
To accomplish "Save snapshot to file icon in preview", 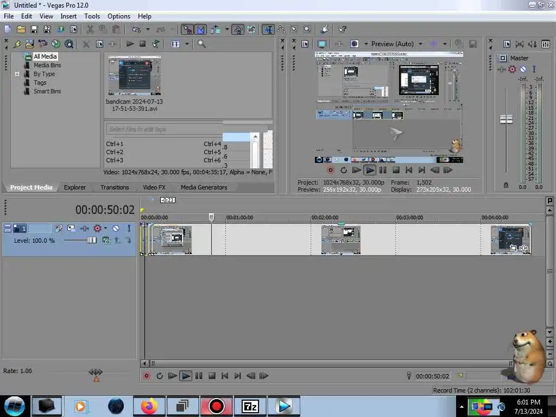I will click(472, 44).
